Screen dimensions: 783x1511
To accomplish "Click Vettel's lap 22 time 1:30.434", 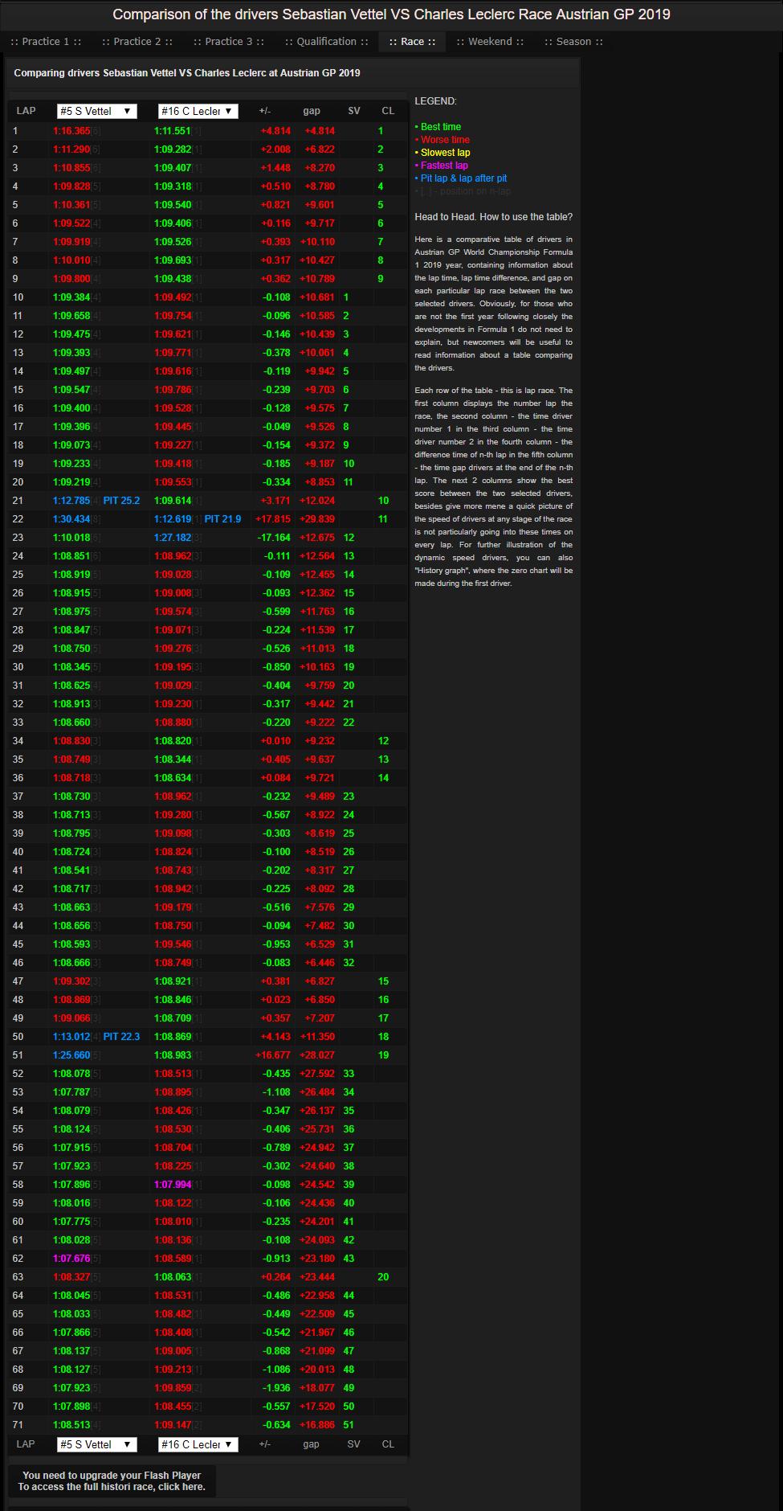I will click(71, 519).
